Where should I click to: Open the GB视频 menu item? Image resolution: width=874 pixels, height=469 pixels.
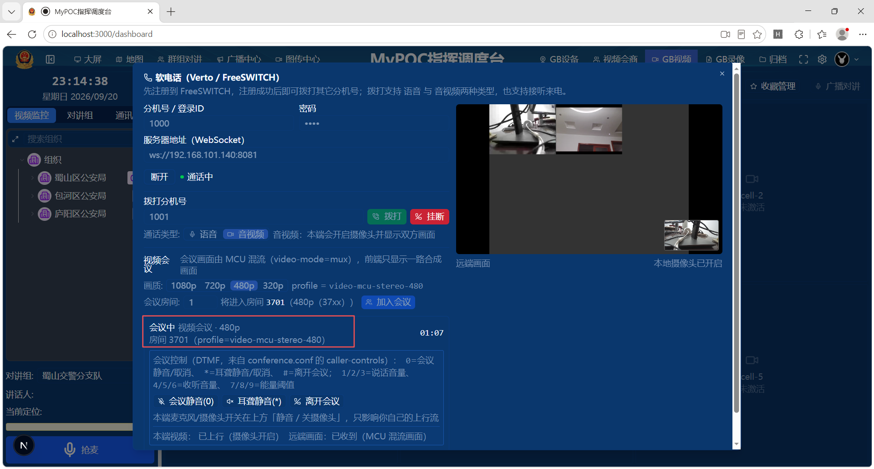coord(671,60)
